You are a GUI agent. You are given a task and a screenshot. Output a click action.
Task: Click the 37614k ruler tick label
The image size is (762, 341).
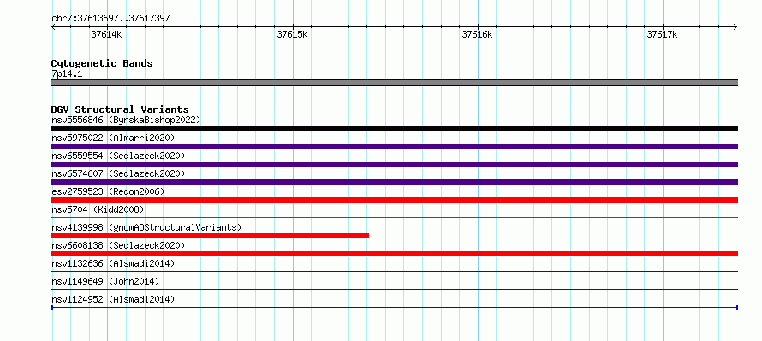106,35
